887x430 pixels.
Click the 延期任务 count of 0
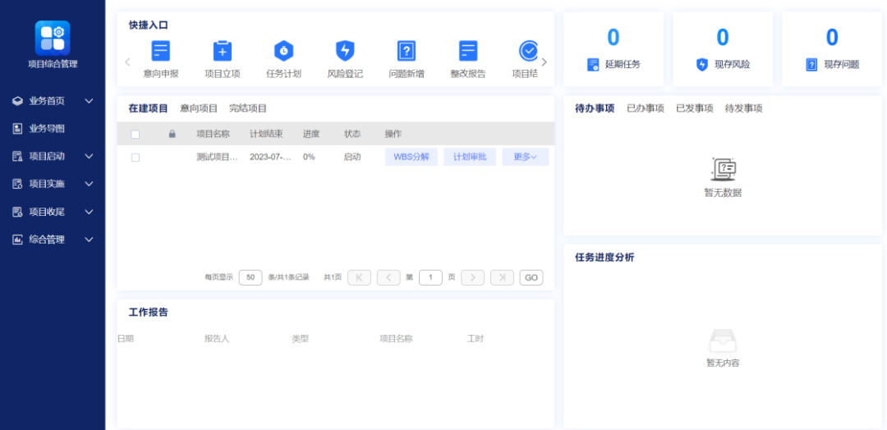pos(614,37)
